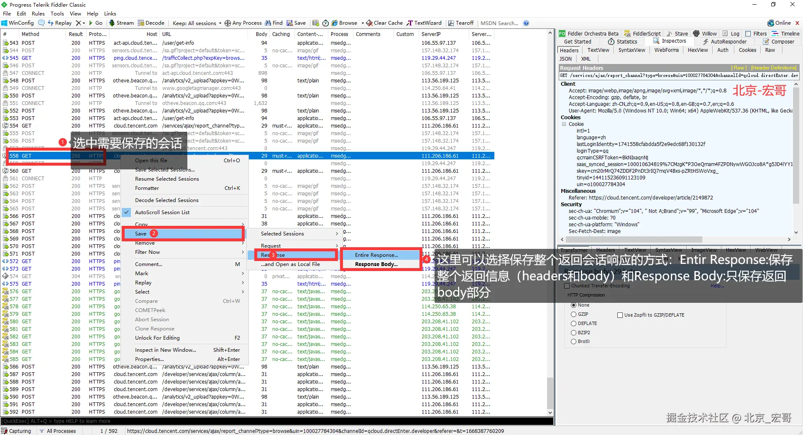The width and height of the screenshot is (803, 435).
Task: Click the comment speech-bubble toolbar icon
Action: coord(41,23)
